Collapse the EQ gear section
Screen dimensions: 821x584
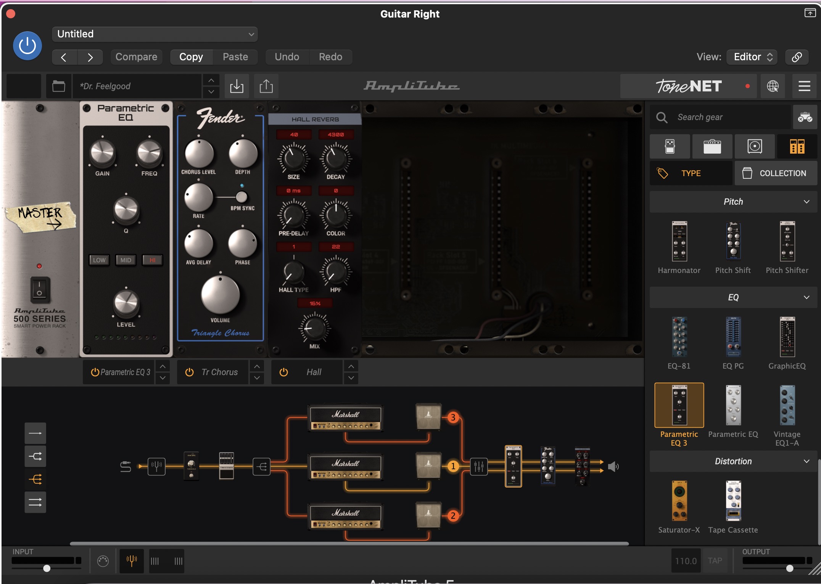733,297
